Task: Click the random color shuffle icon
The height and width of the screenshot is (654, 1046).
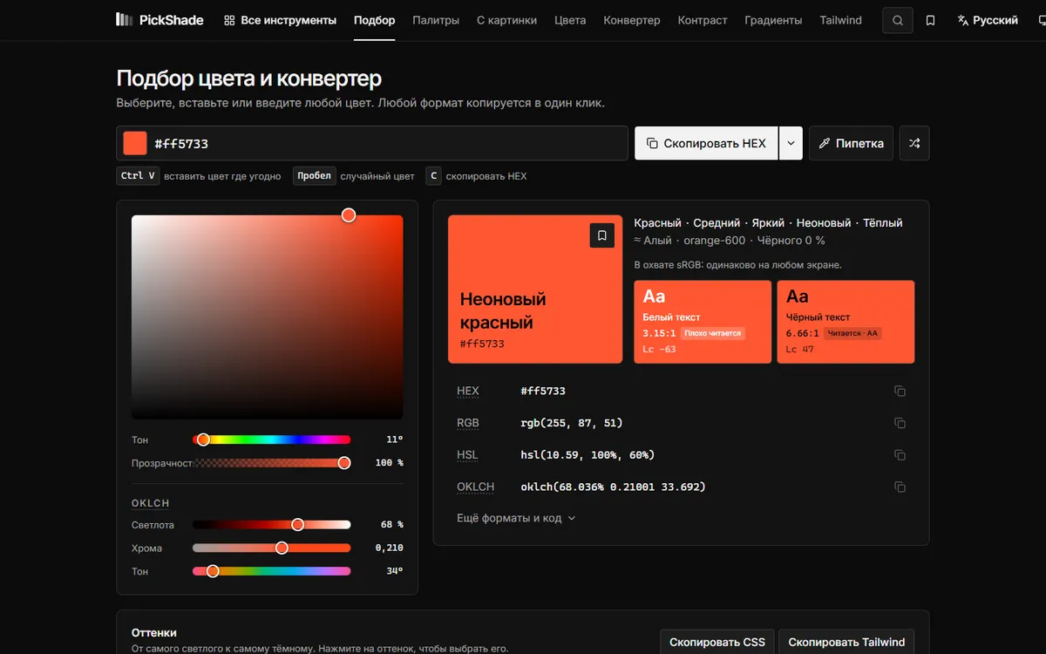Action: pyautogui.click(x=914, y=143)
